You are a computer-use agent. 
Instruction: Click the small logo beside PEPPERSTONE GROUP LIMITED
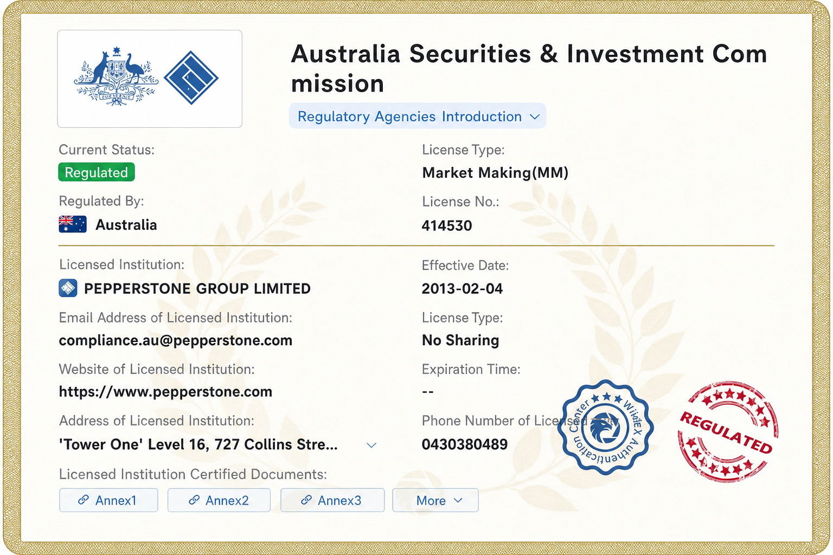click(68, 288)
